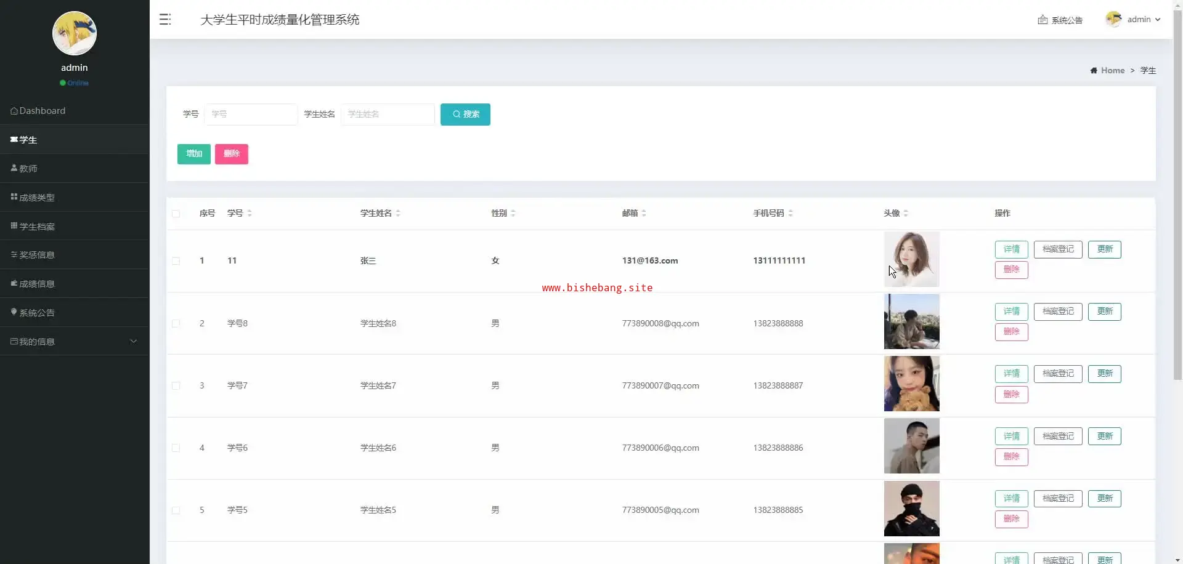The width and height of the screenshot is (1183, 564).
Task: Open 系统公告 in the sidebar
Action: pos(75,312)
